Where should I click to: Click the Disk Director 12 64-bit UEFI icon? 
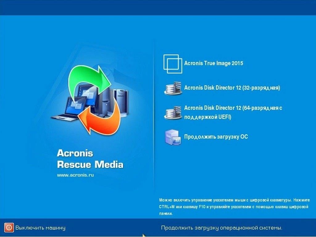tap(173, 113)
